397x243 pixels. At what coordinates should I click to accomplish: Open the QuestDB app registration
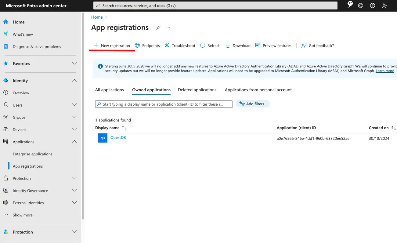coord(118,137)
